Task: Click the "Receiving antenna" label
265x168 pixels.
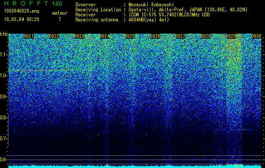Action: 97,20
